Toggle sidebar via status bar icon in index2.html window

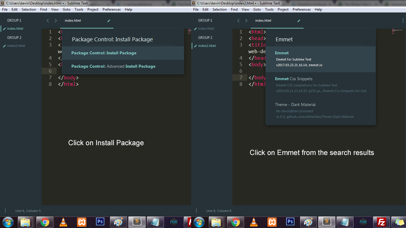pos(196,210)
